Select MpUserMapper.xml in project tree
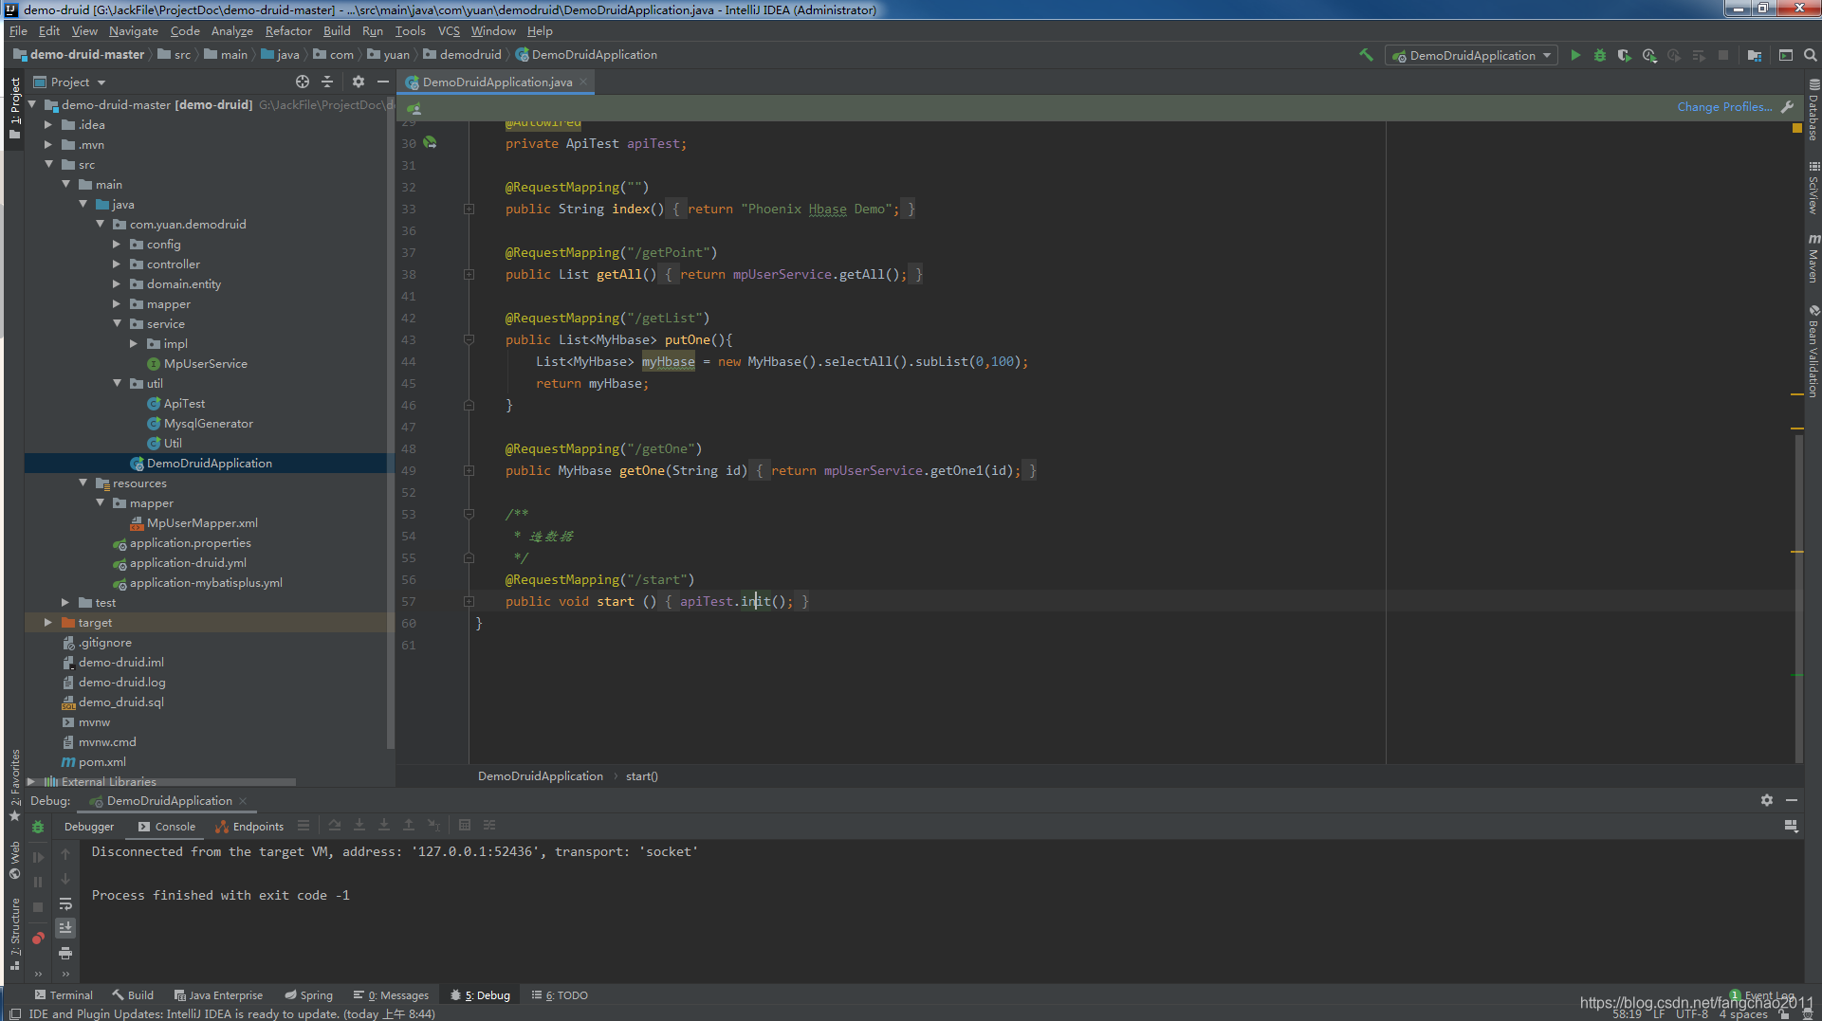The height and width of the screenshot is (1021, 1822). tap(193, 522)
